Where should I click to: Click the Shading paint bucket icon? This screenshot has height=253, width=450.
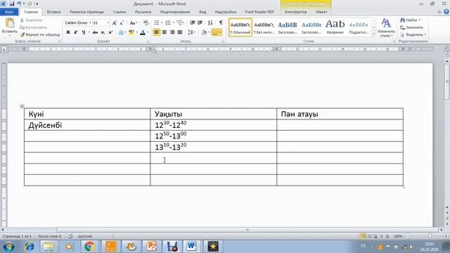coord(204,32)
